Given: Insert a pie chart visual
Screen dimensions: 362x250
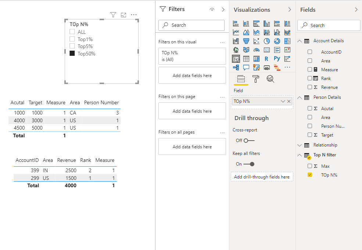Looking at the screenshot, I should [x=267, y=41].
